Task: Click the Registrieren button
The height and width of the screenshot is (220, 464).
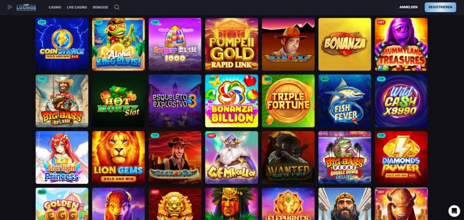Action: (x=440, y=7)
